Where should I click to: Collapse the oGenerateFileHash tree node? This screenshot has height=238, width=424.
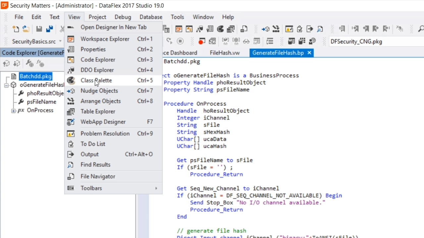[6, 85]
